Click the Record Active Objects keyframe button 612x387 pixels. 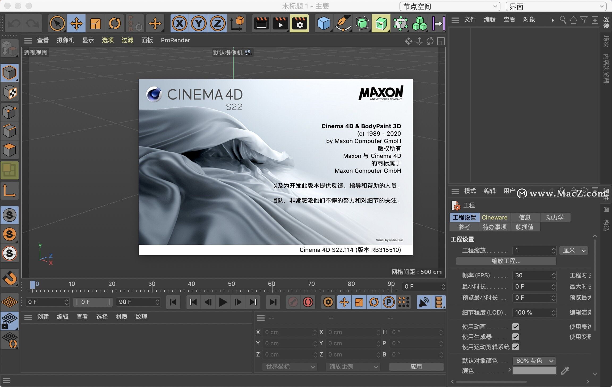tap(293, 302)
